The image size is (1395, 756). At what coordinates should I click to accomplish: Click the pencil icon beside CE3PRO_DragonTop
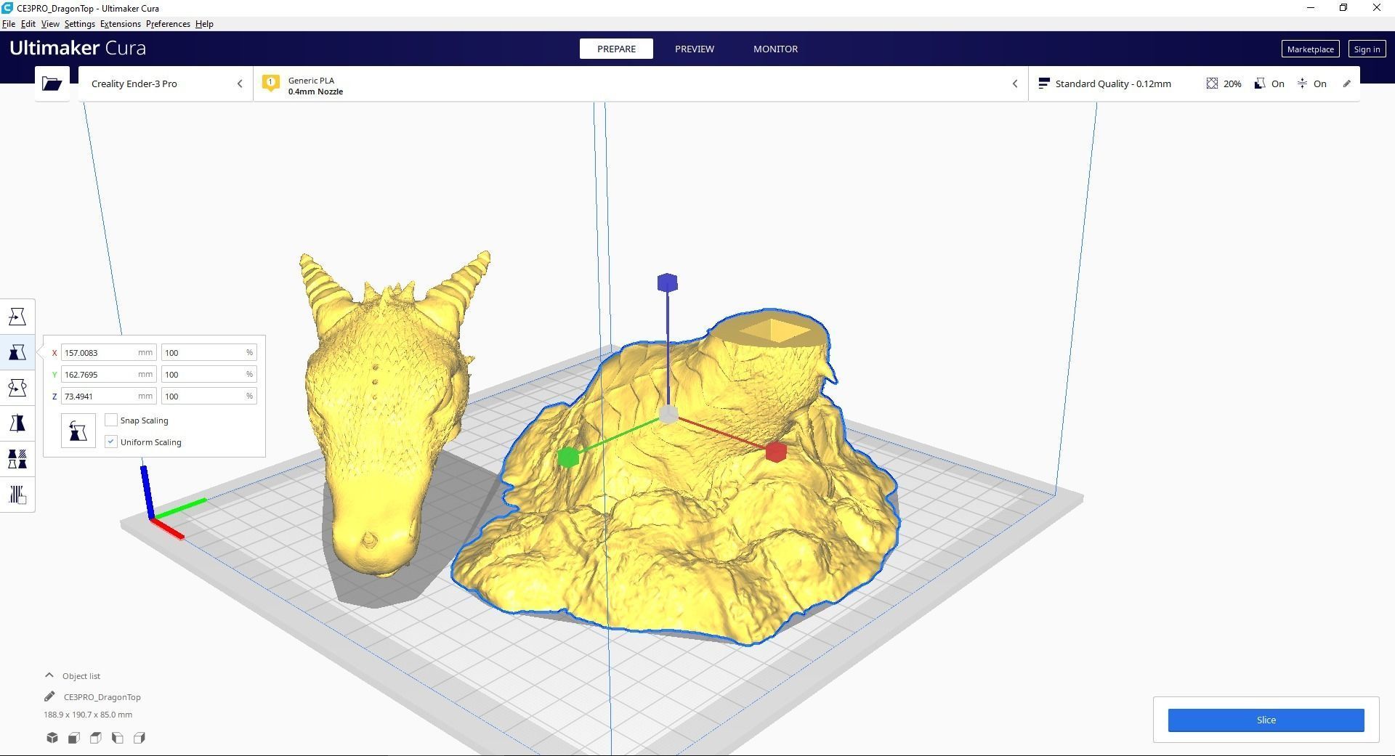pyautogui.click(x=49, y=696)
